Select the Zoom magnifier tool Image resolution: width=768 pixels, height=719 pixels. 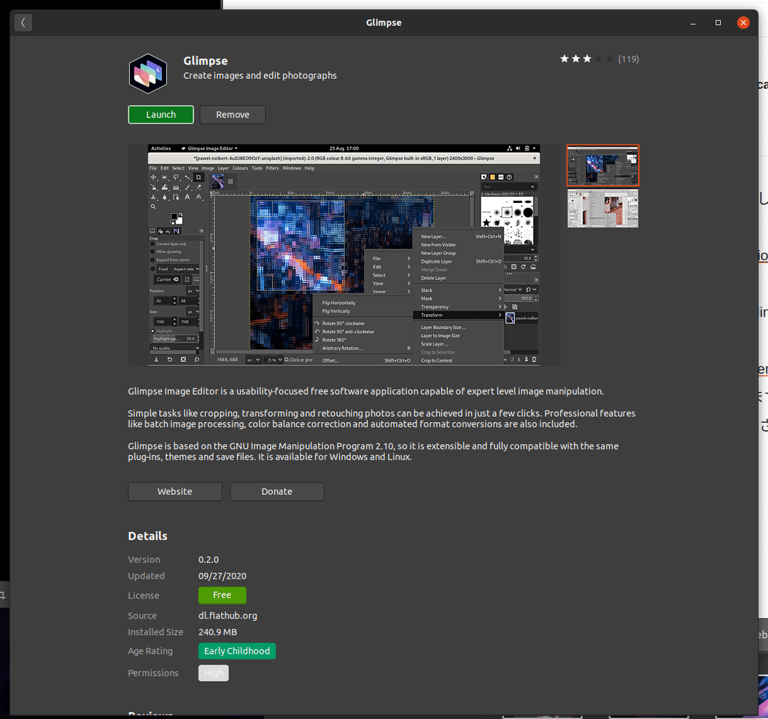coord(153,206)
